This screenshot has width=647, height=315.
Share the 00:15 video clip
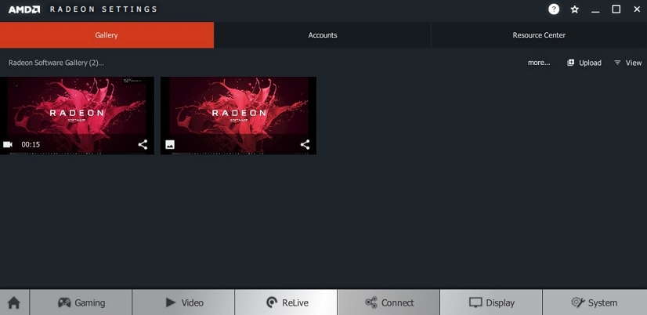pyautogui.click(x=143, y=144)
